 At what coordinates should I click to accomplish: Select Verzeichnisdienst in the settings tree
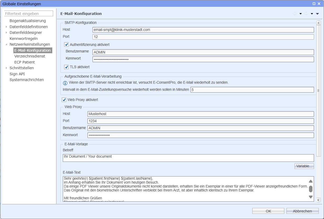pos(30,56)
